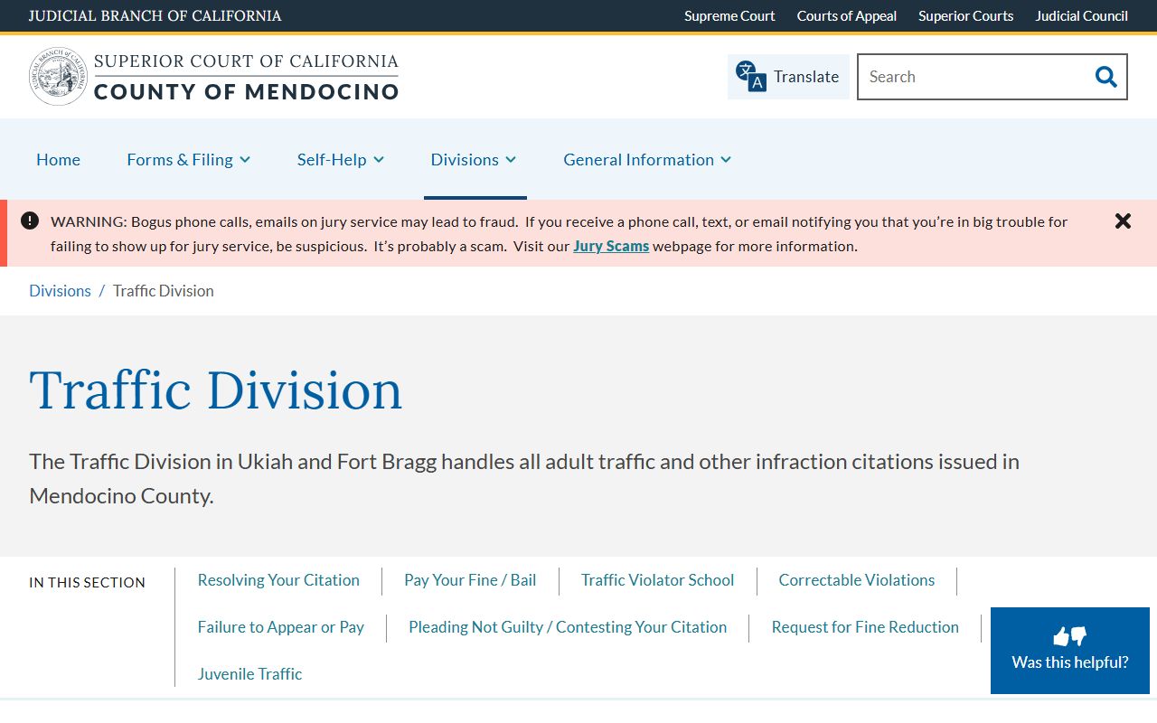Expand the General Information menu
This screenshot has height=723, width=1157.
647,159
